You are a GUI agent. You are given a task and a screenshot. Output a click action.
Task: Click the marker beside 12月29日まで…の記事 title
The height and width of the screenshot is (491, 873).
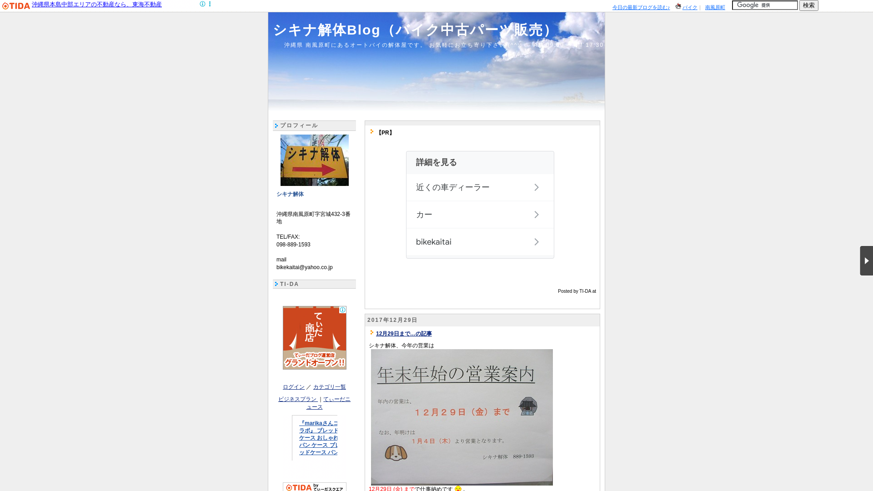tap(372, 333)
